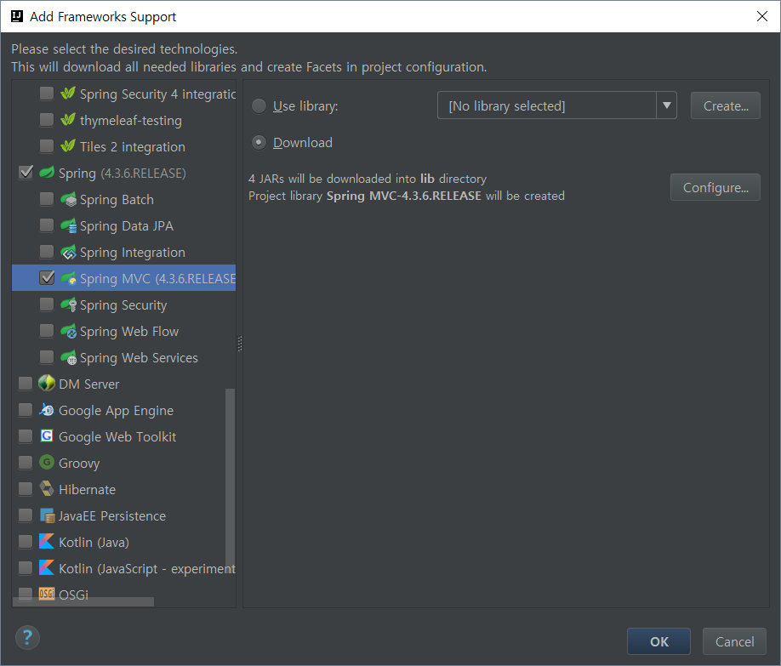This screenshot has width=781, height=666.
Task: Click the splitter handle between panels
Action: click(x=240, y=344)
